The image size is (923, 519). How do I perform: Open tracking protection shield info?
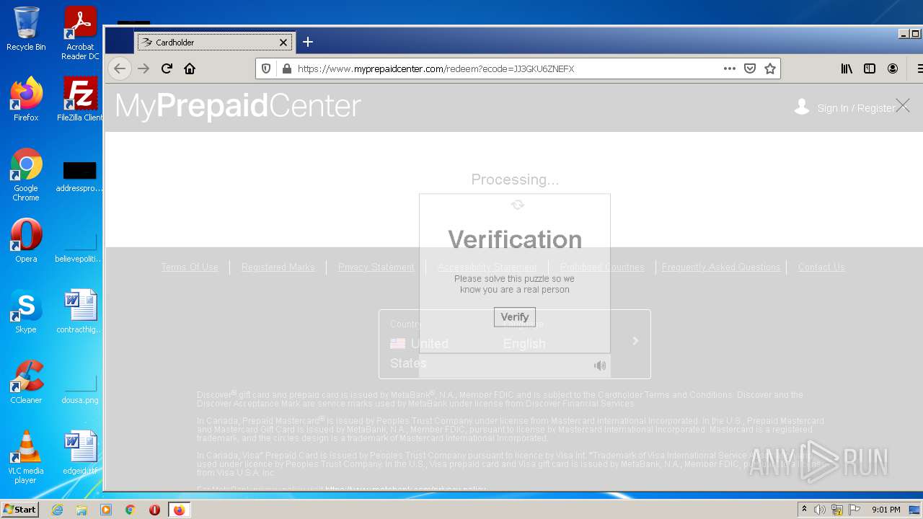point(266,68)
